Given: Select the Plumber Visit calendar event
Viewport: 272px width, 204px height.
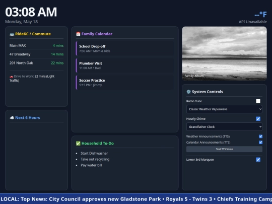Looking at the screenshot, I should point(125,65).
